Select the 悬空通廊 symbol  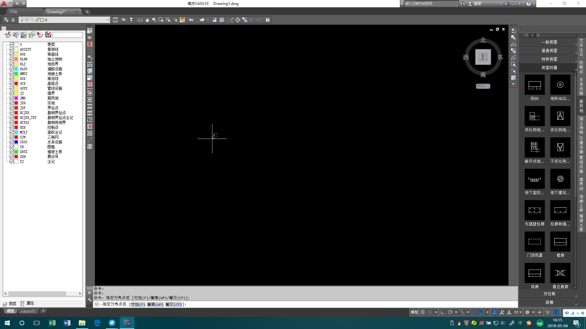[560, 273]
